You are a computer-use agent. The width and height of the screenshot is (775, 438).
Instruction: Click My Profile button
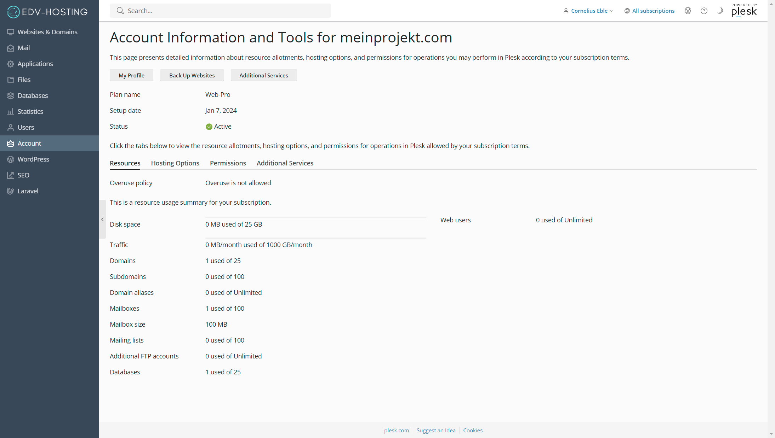tap(131, 75)
